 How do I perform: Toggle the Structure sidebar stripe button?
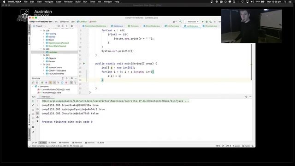pos(29,134)
